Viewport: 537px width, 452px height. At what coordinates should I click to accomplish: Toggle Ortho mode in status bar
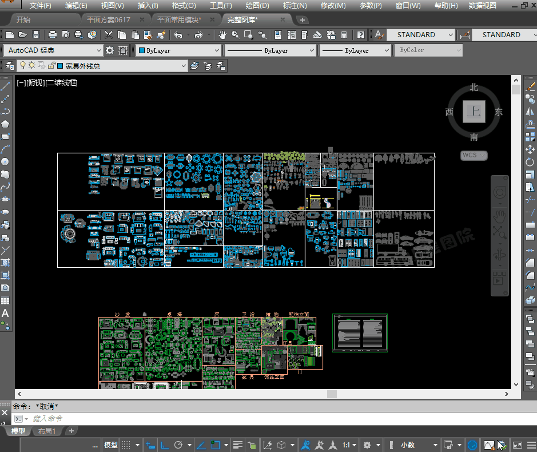(x=164, y=445)
